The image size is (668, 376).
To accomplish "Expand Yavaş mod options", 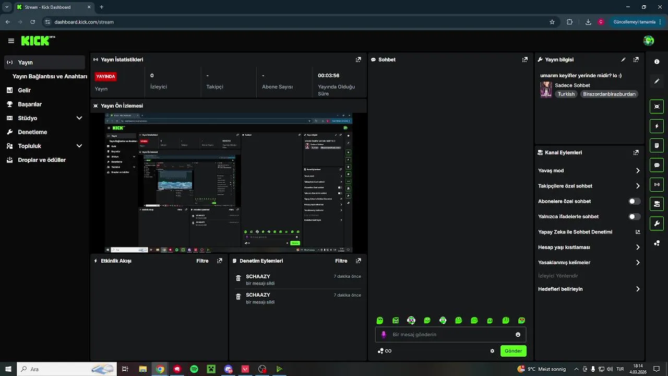I will tap(637, 171).
